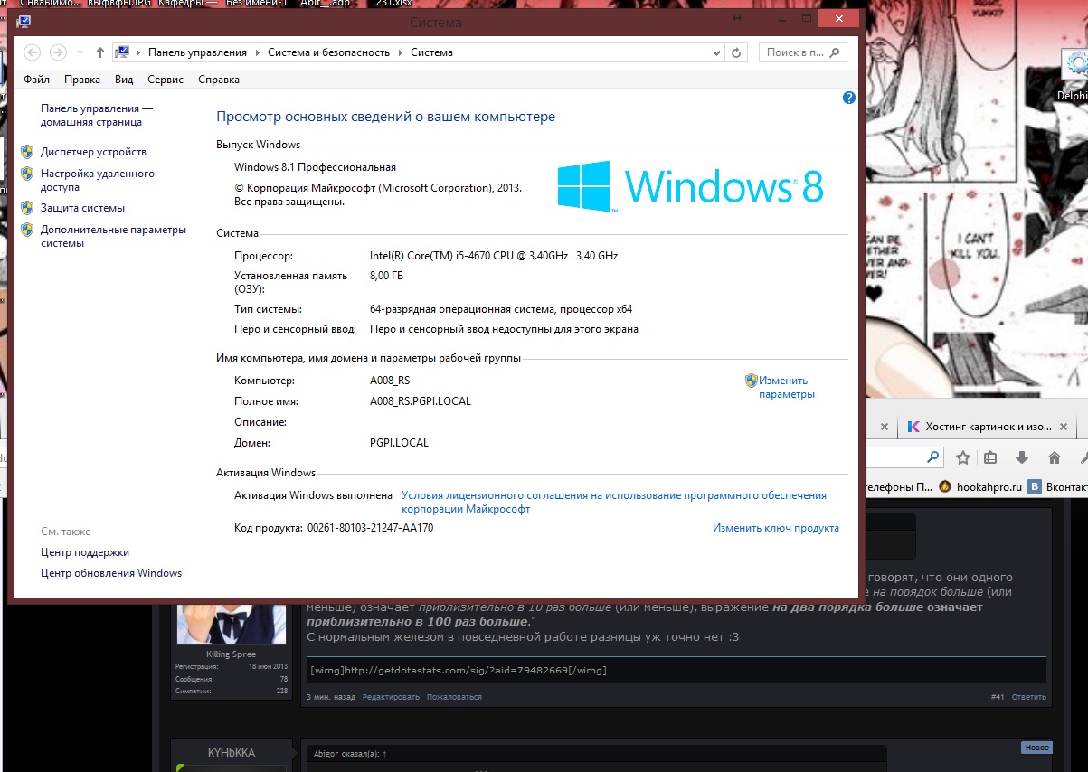Open recent locations dropdown arrow
Screen dimensions: 1088x772
pyautogui.click(x=80, y=52)
